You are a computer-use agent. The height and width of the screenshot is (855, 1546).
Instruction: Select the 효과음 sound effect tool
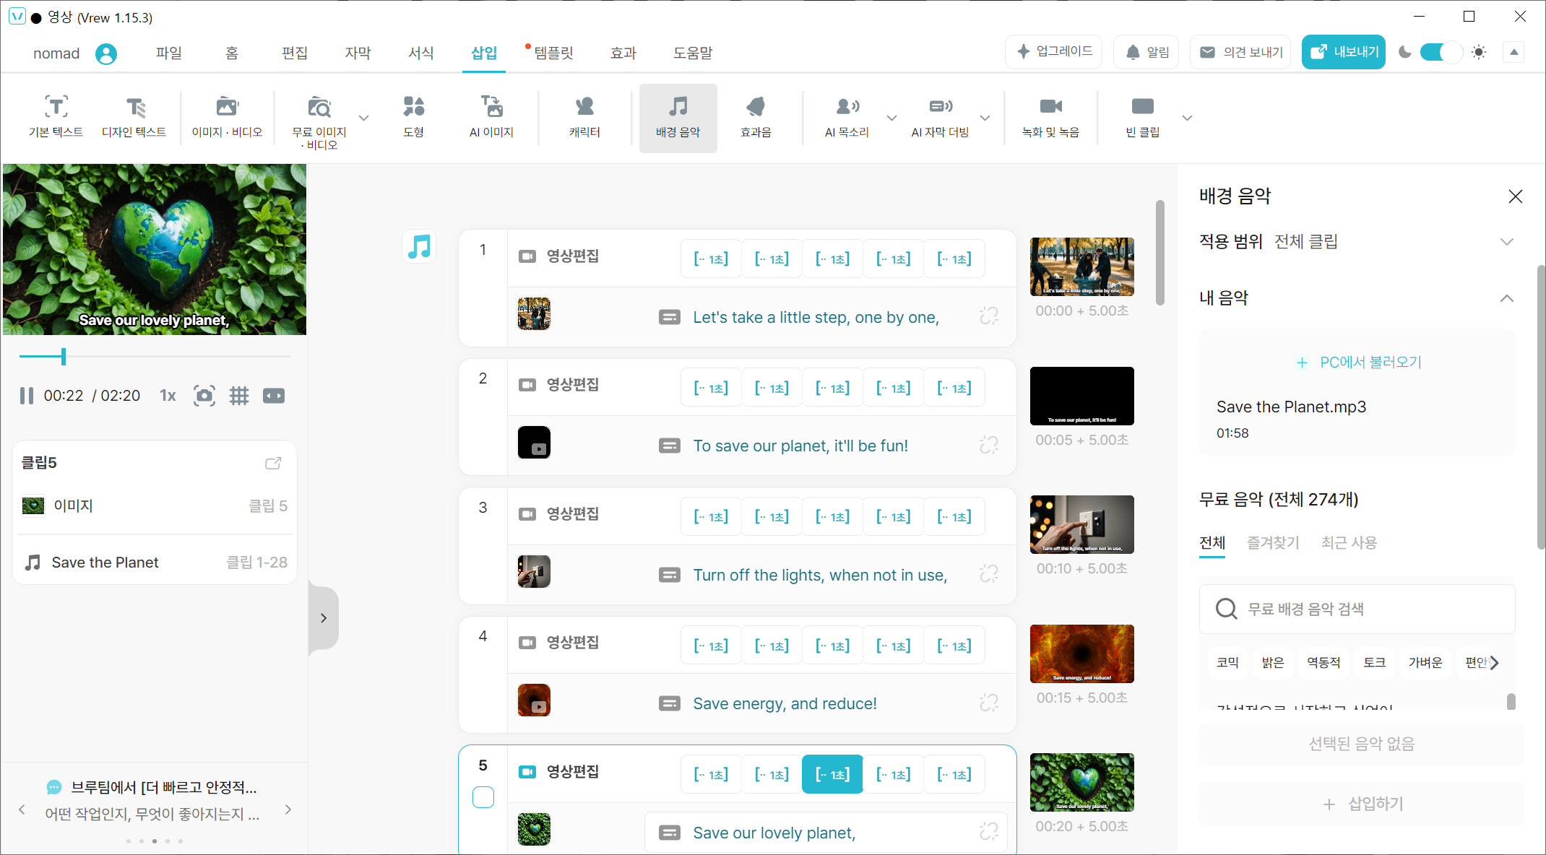coord(756,117)
